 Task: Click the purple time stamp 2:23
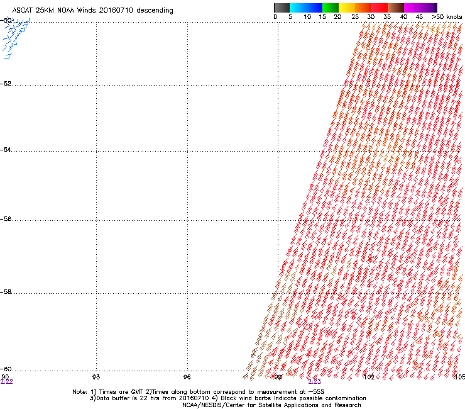pos(314,382)
